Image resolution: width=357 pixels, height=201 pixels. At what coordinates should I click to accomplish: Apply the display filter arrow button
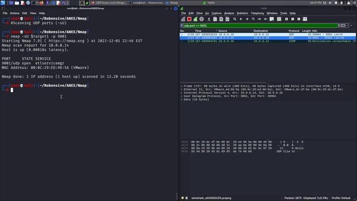tap(344, 26)
